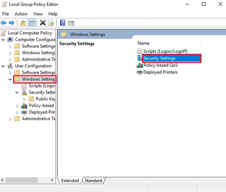Collapse the User Configuration tree node
226x192 pixels.
point(3,66)
